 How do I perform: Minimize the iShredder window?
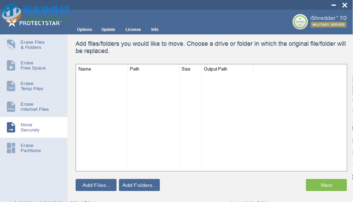[333, 5]
